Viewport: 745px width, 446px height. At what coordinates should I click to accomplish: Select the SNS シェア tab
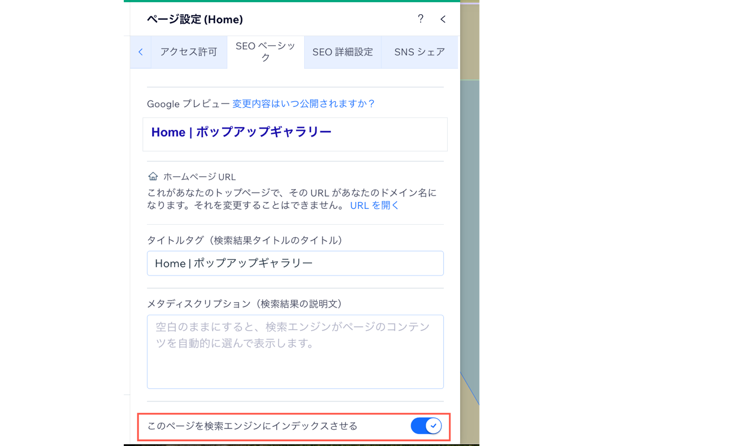[x=419, y=51]
